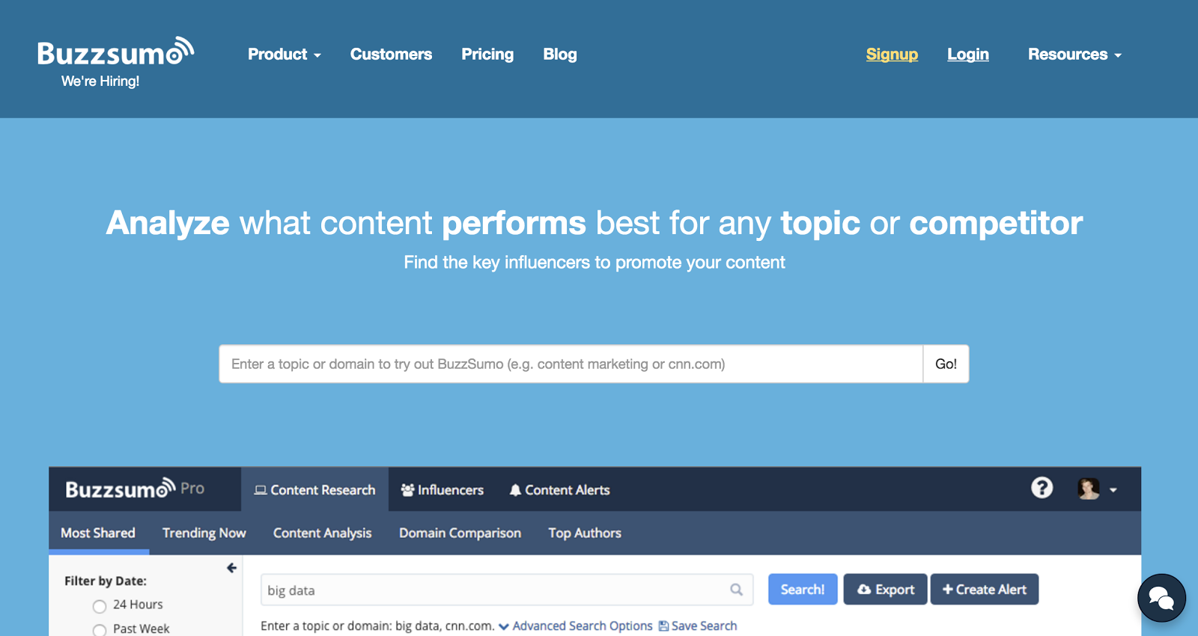Screen dimensions: 1198x636
Task: Click the magnifier icon in big data field
Action: pyautogui.click(x=736, y=590)
